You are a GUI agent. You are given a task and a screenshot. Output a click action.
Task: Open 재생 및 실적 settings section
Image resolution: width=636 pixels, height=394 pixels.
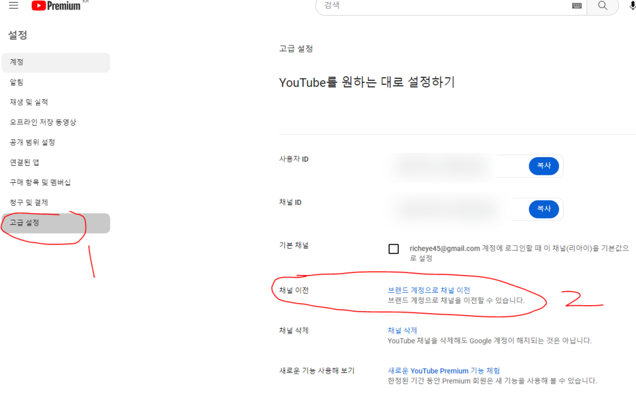click(x=55, y=102)
